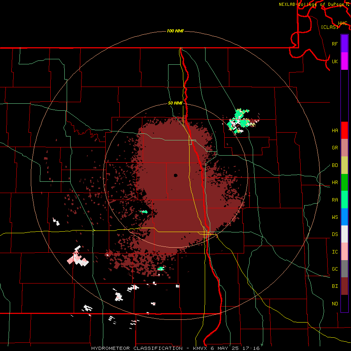The height and width of the screenshot is (351, 351).
Task: Click the UK magenta legend color block
Action: coord(344,61)
